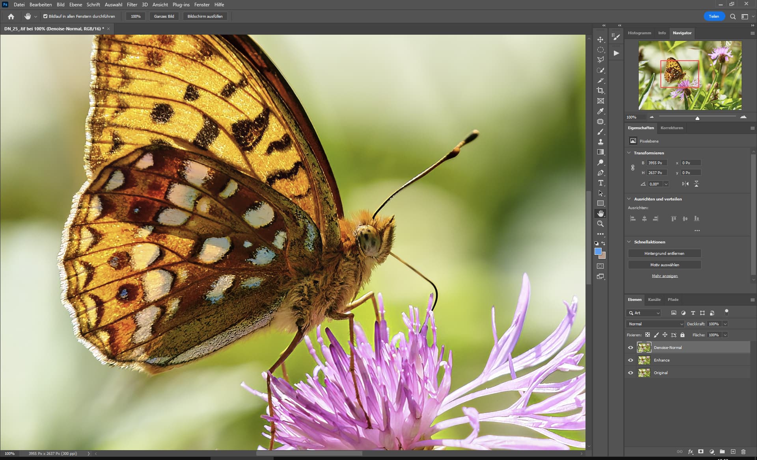Collapse the Transformieren section

click(629, 153)
